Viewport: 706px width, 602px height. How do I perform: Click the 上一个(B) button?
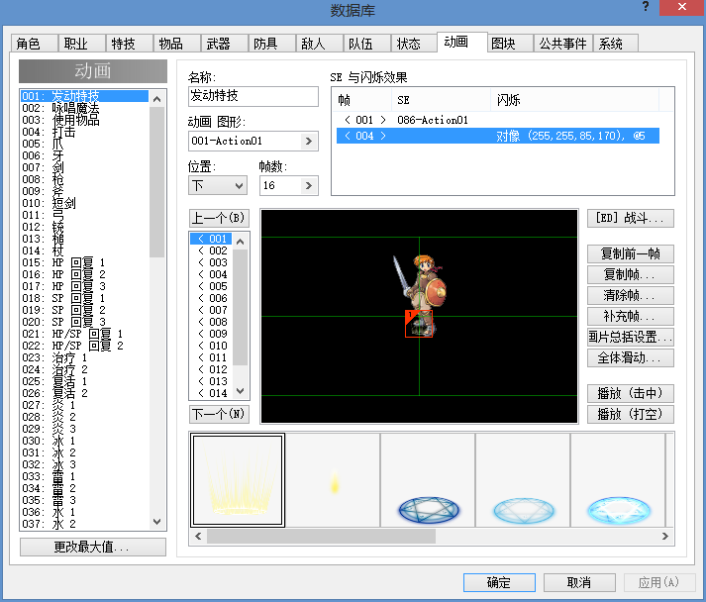pyautogui.click(x=219, y=219)
